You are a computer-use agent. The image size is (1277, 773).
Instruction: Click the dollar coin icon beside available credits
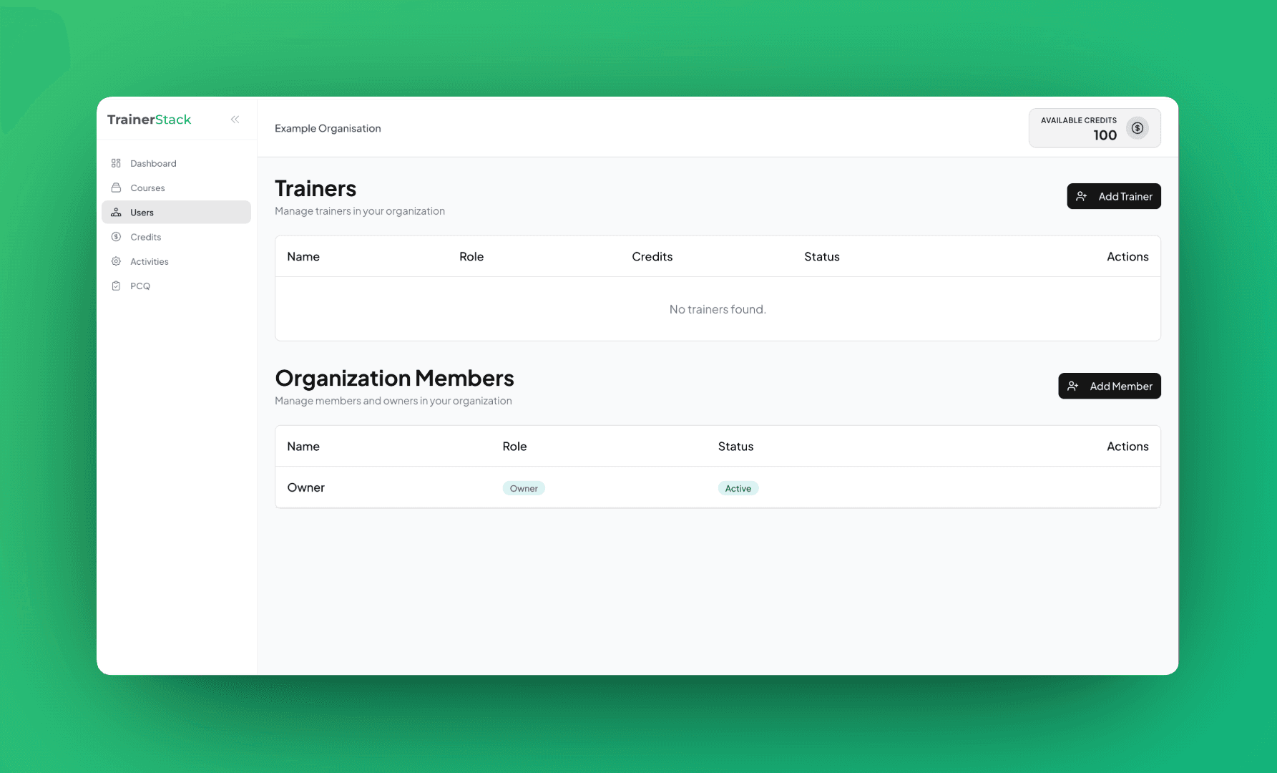point(1137,128)
